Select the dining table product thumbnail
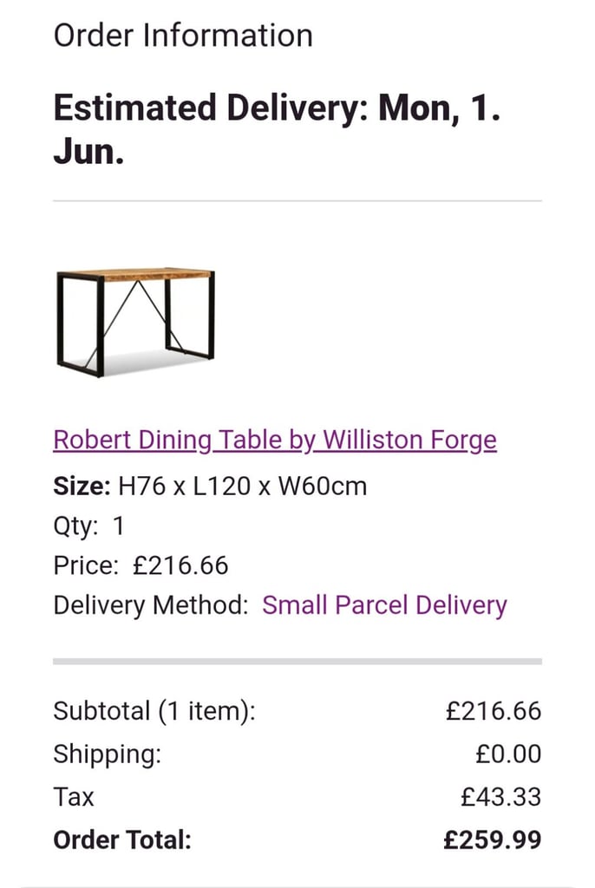This screenshot has height=888, width=595. (135, 323)
